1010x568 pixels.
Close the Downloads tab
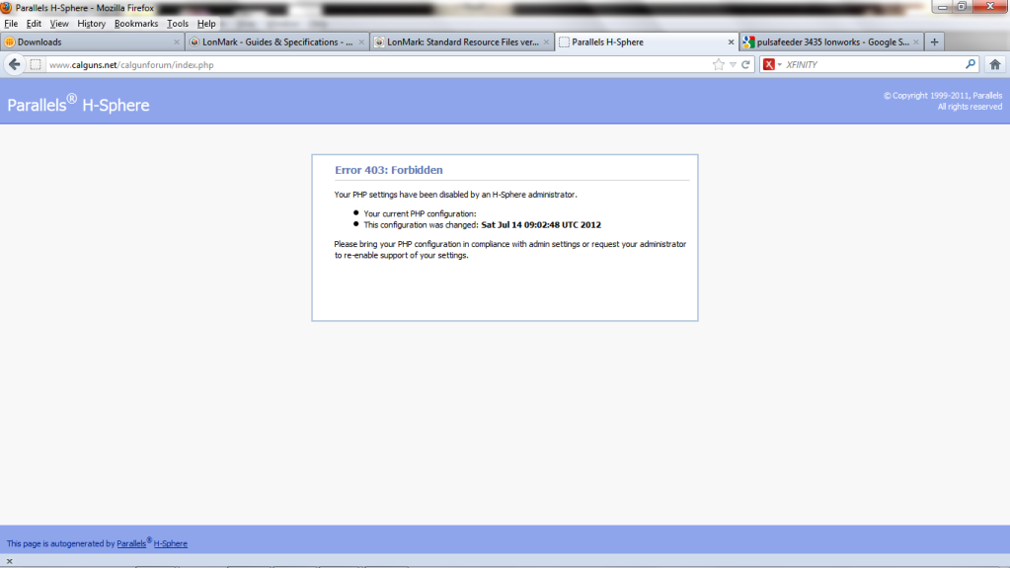pos(177,42)
